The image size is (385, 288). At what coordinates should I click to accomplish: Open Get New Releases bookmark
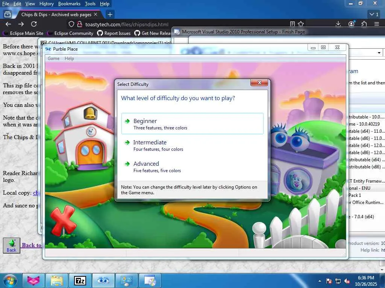[153, 33]
